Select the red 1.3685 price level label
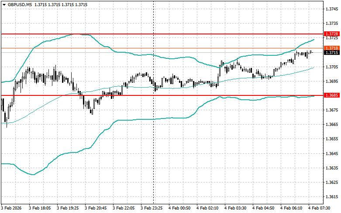Viewport: 341px width, 213px height. point(332,95)
